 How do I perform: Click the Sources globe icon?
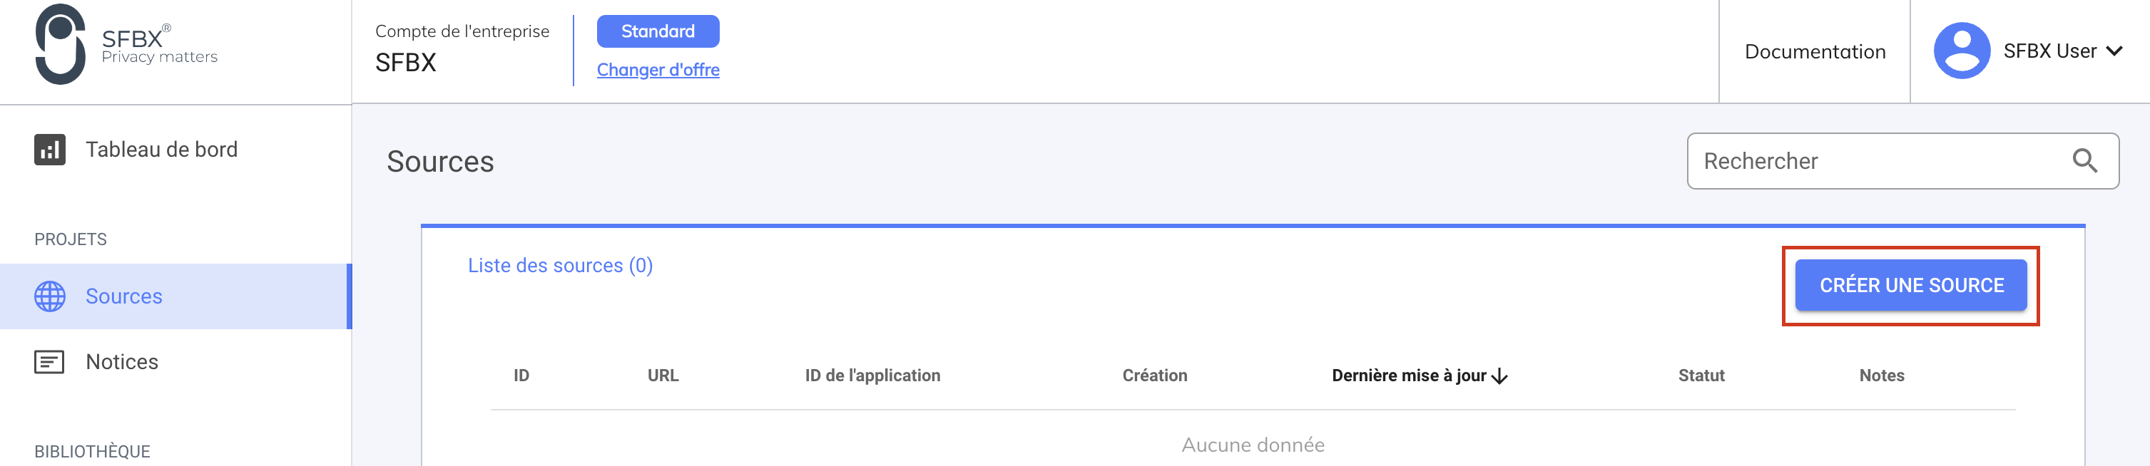click(x=50, y=297)
